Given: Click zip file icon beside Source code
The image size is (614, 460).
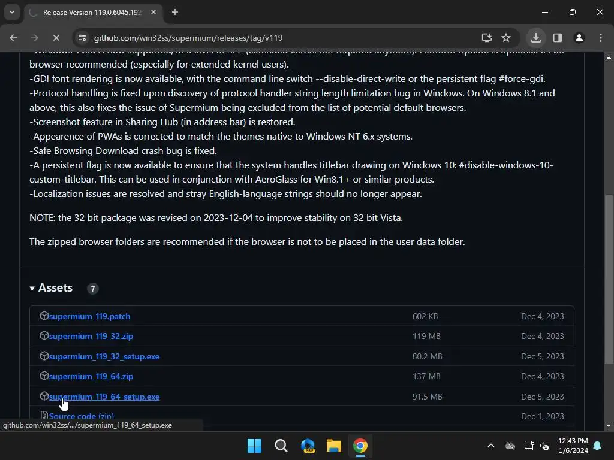Looking at the screenshot, I should coord(44,416).
